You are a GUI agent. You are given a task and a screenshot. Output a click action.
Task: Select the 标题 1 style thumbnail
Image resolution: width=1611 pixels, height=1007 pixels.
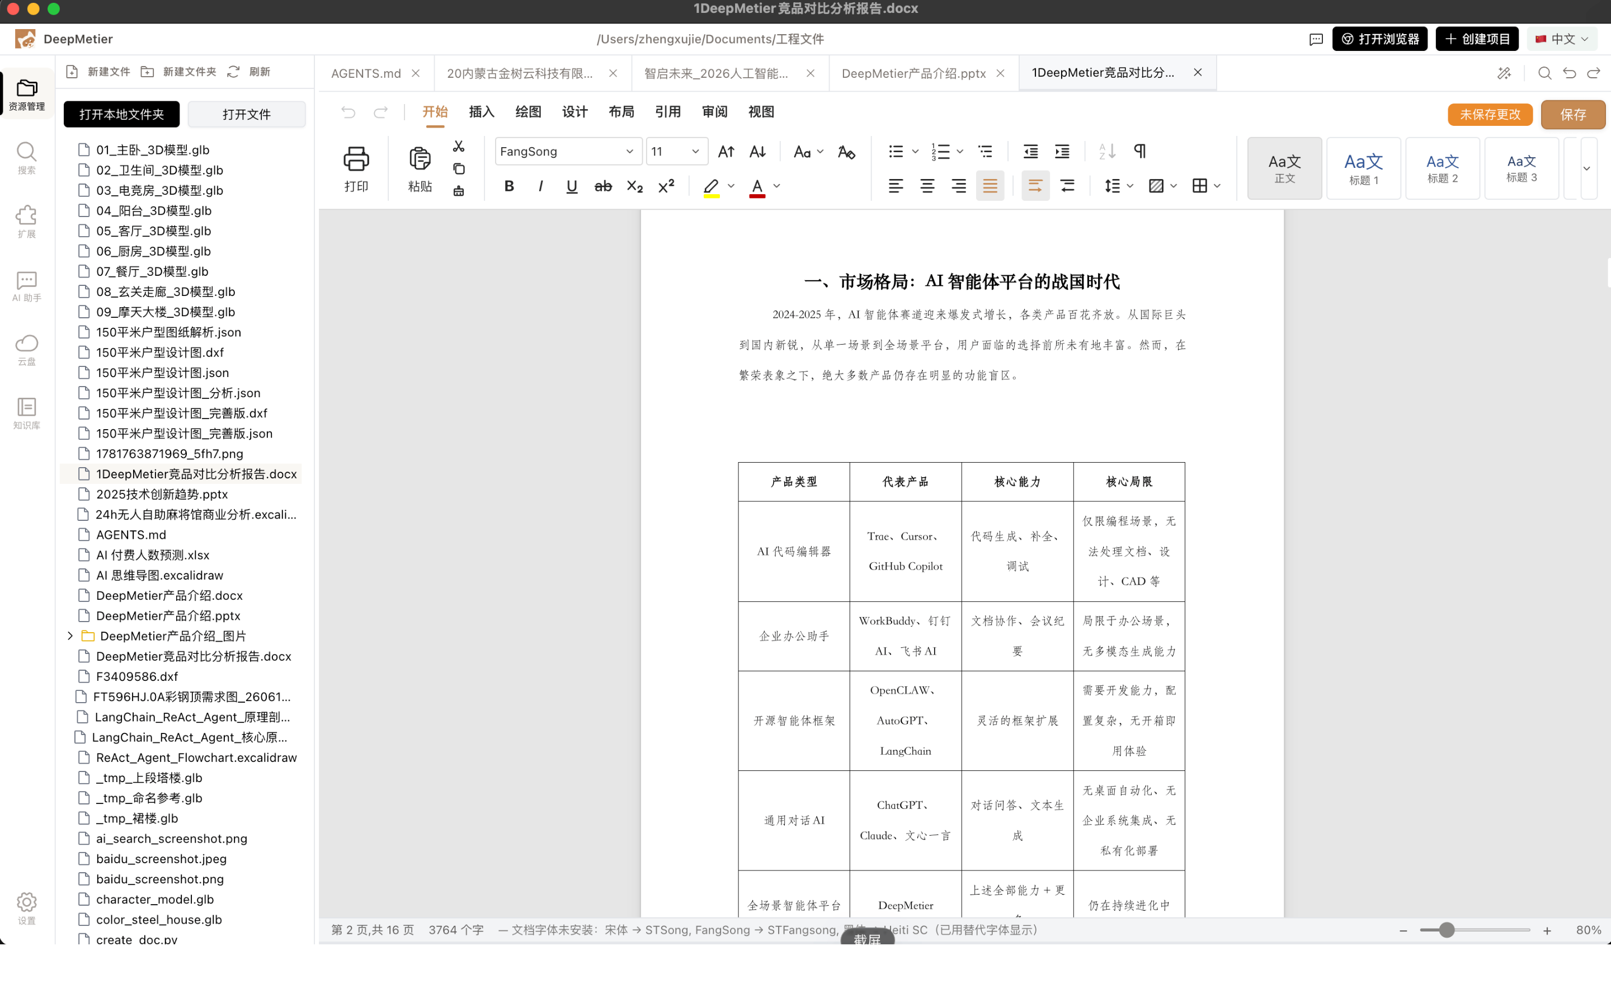[1363, 168]
